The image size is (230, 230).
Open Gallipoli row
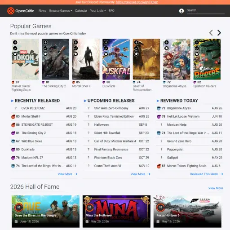(190, 158)
